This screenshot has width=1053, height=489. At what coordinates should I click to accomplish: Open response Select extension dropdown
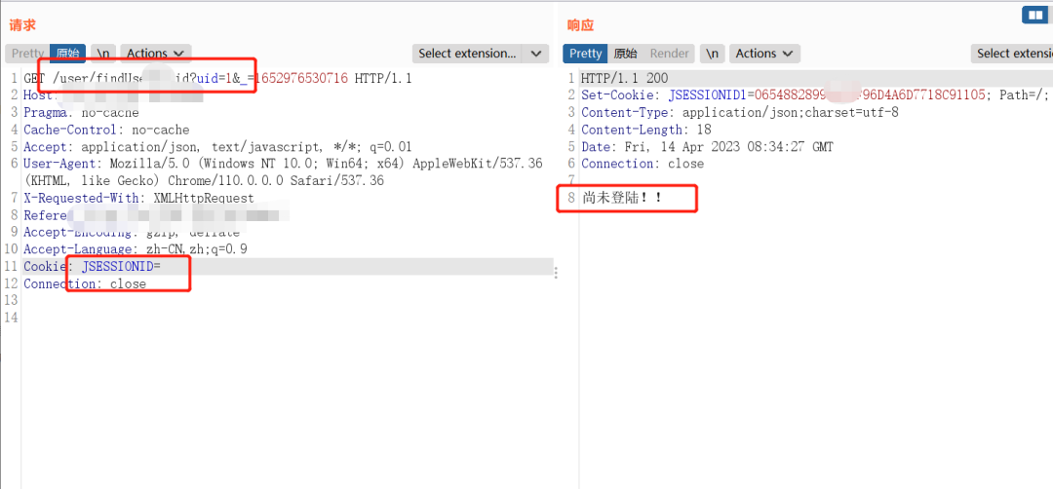coord(1012,54)
